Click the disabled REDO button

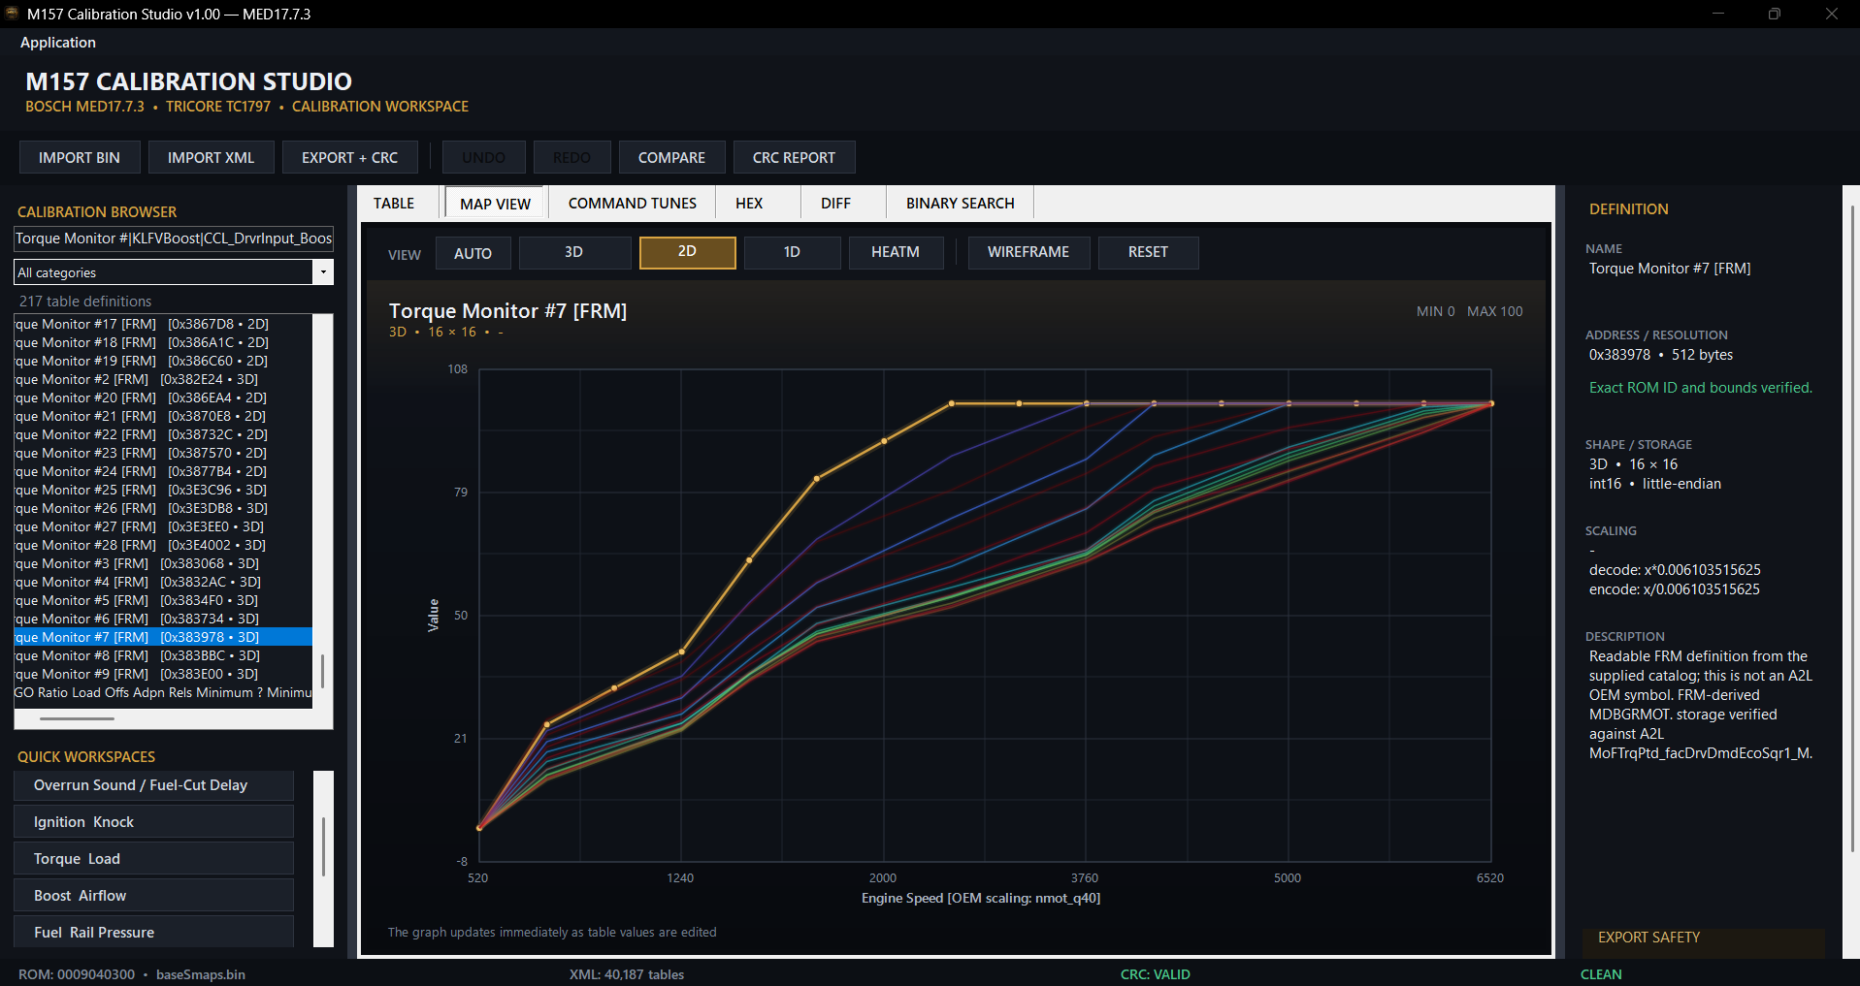tap(571, 157)
